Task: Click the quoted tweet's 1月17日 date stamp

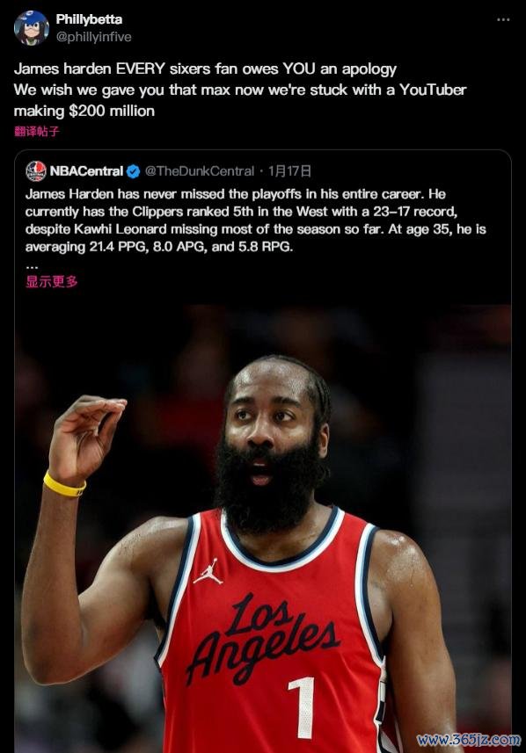Action: [289, 171]
